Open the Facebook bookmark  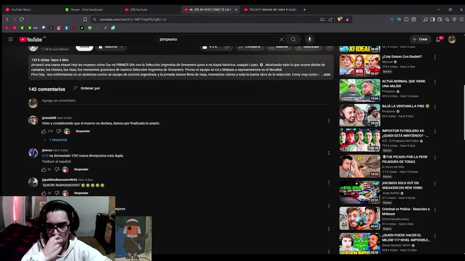[x=66, y=28]
